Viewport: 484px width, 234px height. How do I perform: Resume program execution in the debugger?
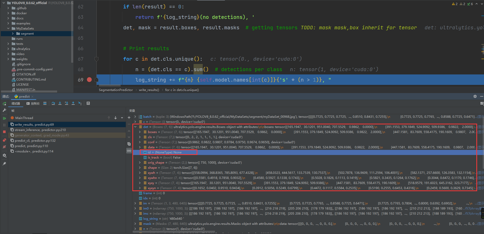pyautogui.click(x=4, y=118)
